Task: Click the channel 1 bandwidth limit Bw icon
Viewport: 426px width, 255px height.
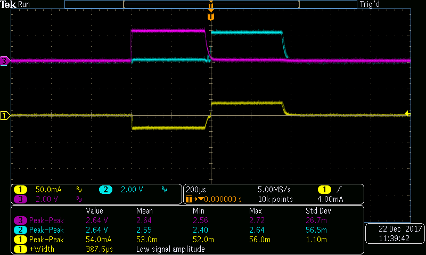Action: [x=79, y=190]
